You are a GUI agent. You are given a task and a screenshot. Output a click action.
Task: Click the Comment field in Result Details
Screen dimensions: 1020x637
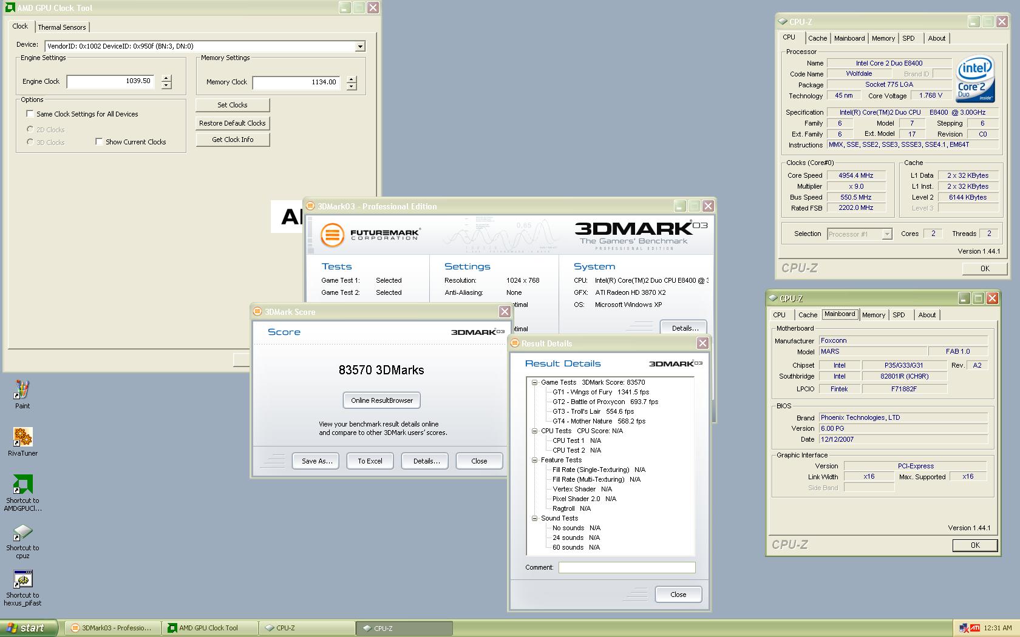pyautogui.click(x=627, y=567)
